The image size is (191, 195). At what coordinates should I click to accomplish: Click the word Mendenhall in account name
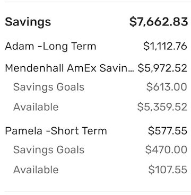(x=34, y=68)
